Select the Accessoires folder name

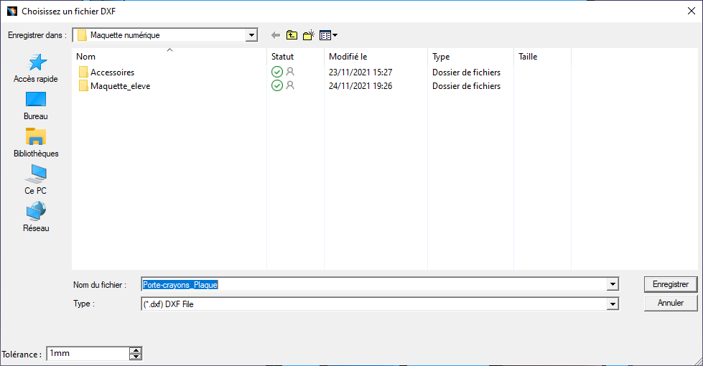point(113,72)
